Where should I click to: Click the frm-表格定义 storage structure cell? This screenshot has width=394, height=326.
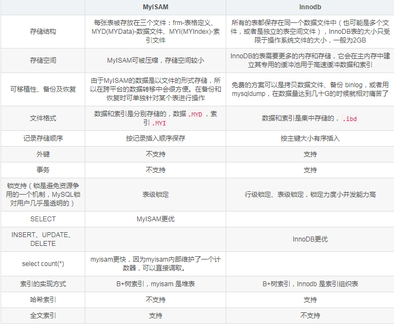[x=156, y=32]
